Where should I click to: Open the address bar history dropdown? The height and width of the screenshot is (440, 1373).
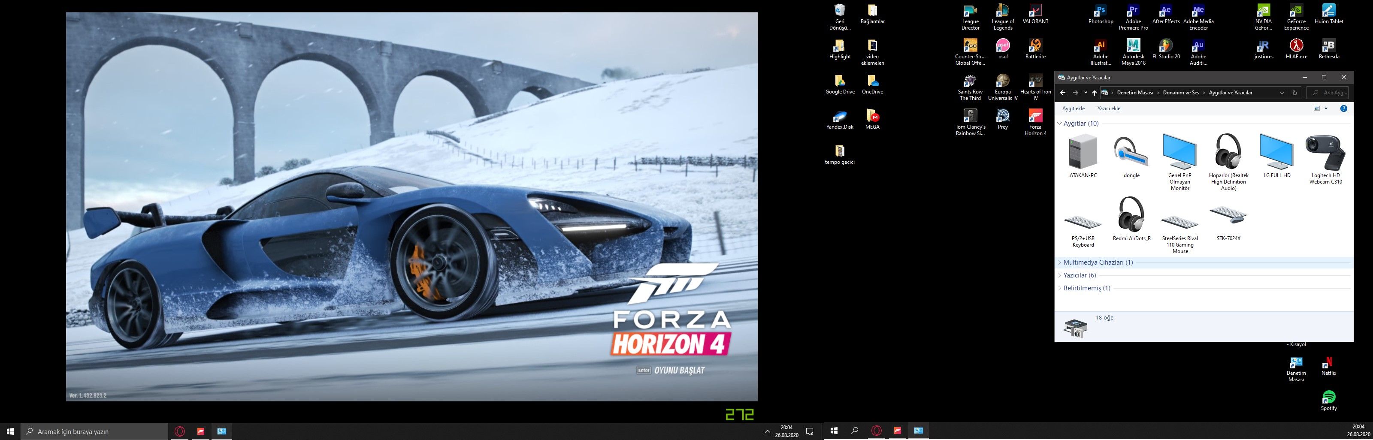pos(1282,93)
